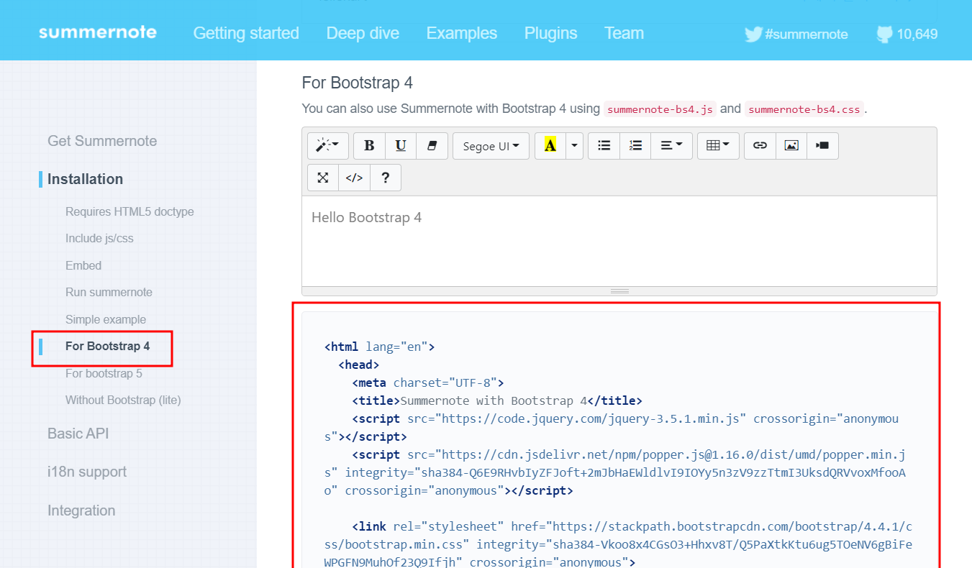Open the Segoe UI font family dropdown
This screenshot has width=972, height=568.
coord(491,146)
